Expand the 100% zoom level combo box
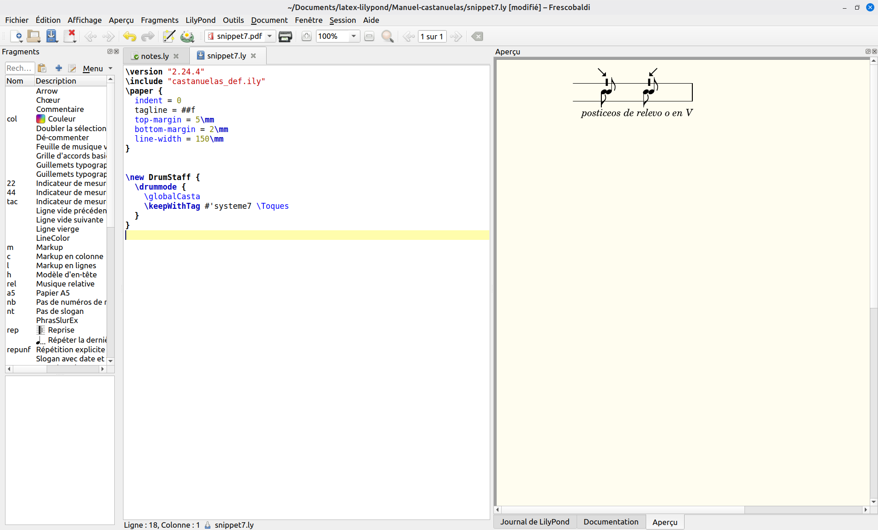This screenshot has width=878, height=530. click(x=353, y=36)
